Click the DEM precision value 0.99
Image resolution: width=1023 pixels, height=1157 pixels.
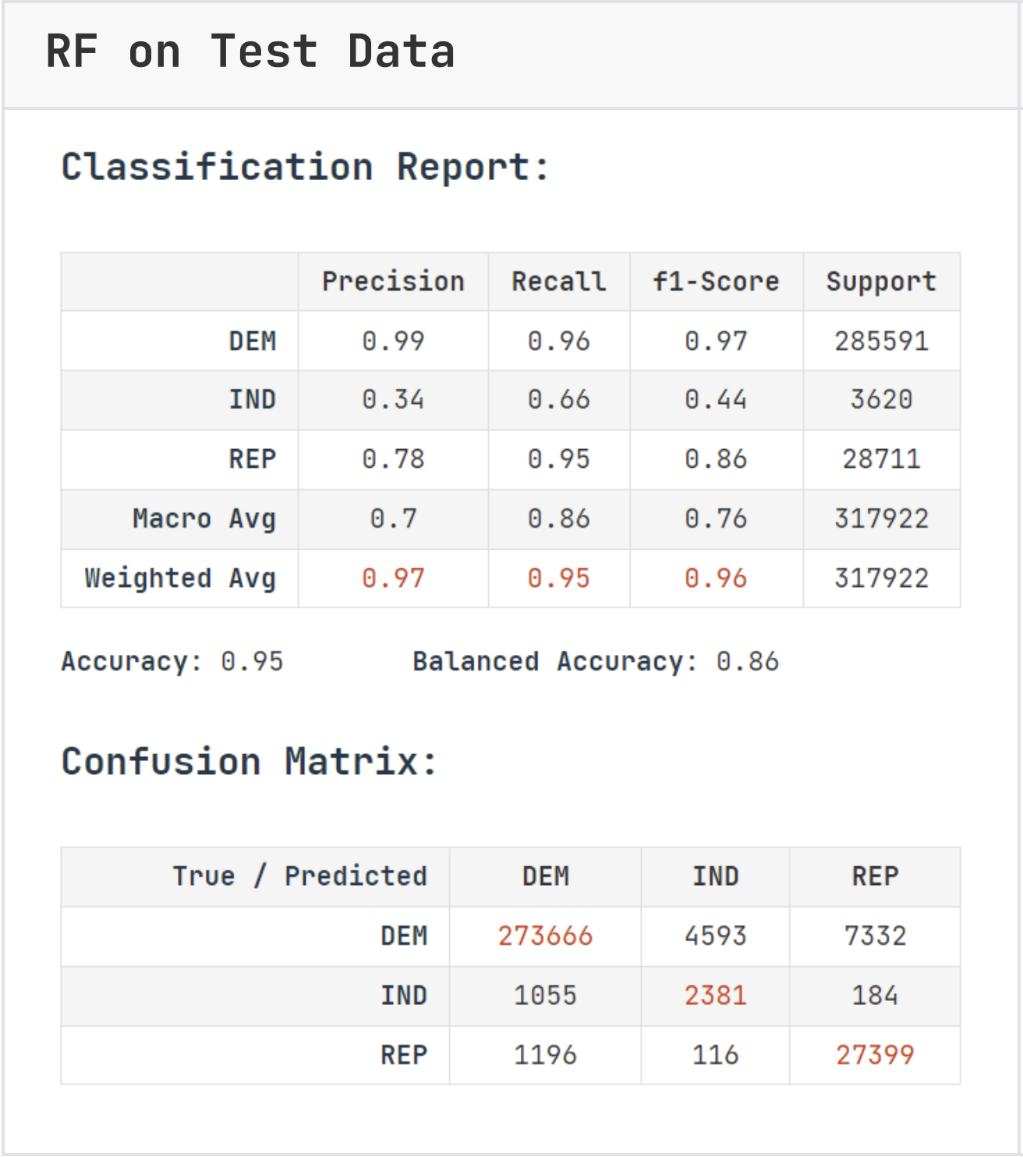point(393,341)
